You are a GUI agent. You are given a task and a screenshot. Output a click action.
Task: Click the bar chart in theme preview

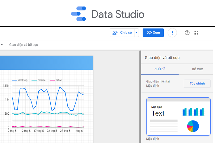(193, 112)
